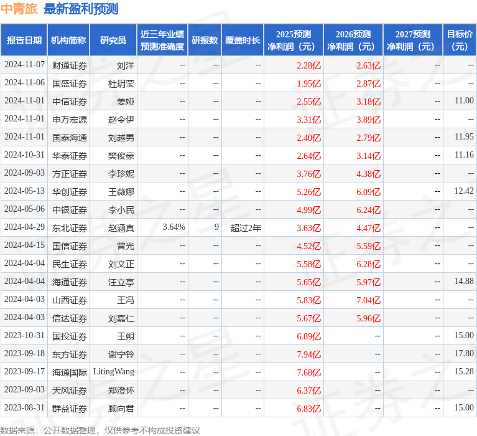Click the 2026预测净利润 header
Screen dimensions: 477x436
tap(353, 40)
